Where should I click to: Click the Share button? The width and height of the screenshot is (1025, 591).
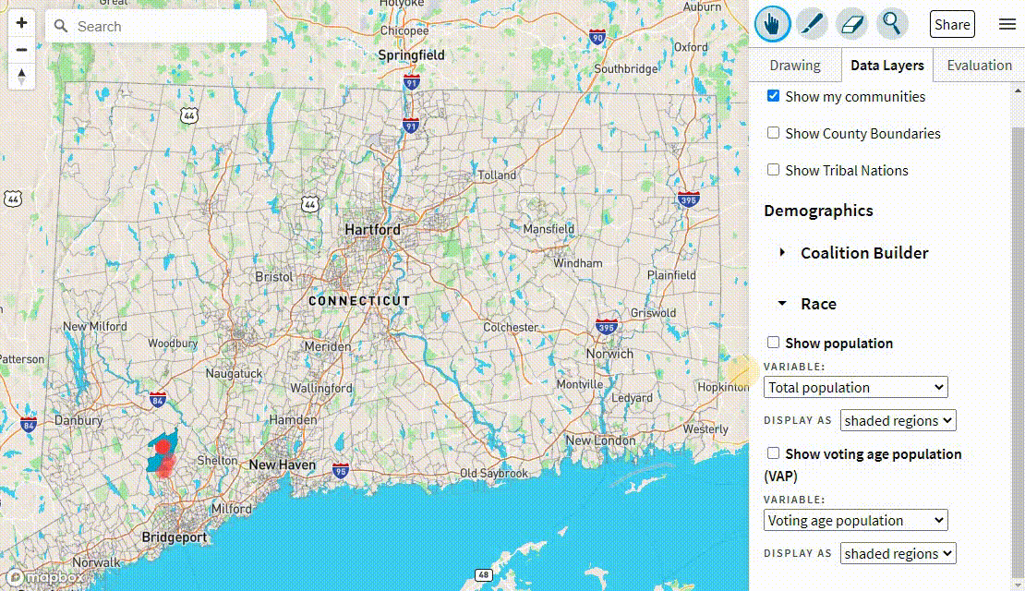(x=952, y=24)
